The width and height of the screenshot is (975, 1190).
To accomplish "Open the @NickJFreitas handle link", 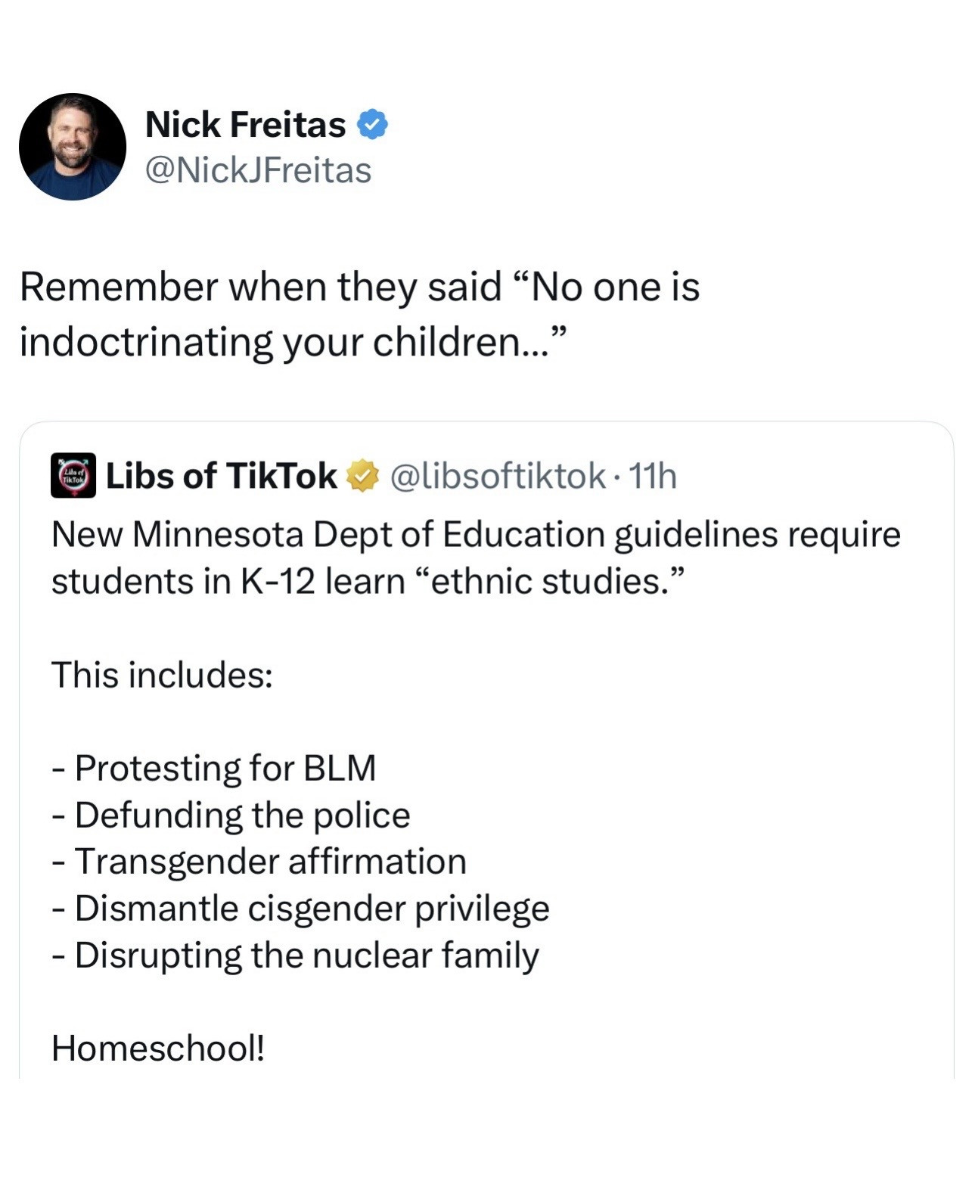I will 258,170.
